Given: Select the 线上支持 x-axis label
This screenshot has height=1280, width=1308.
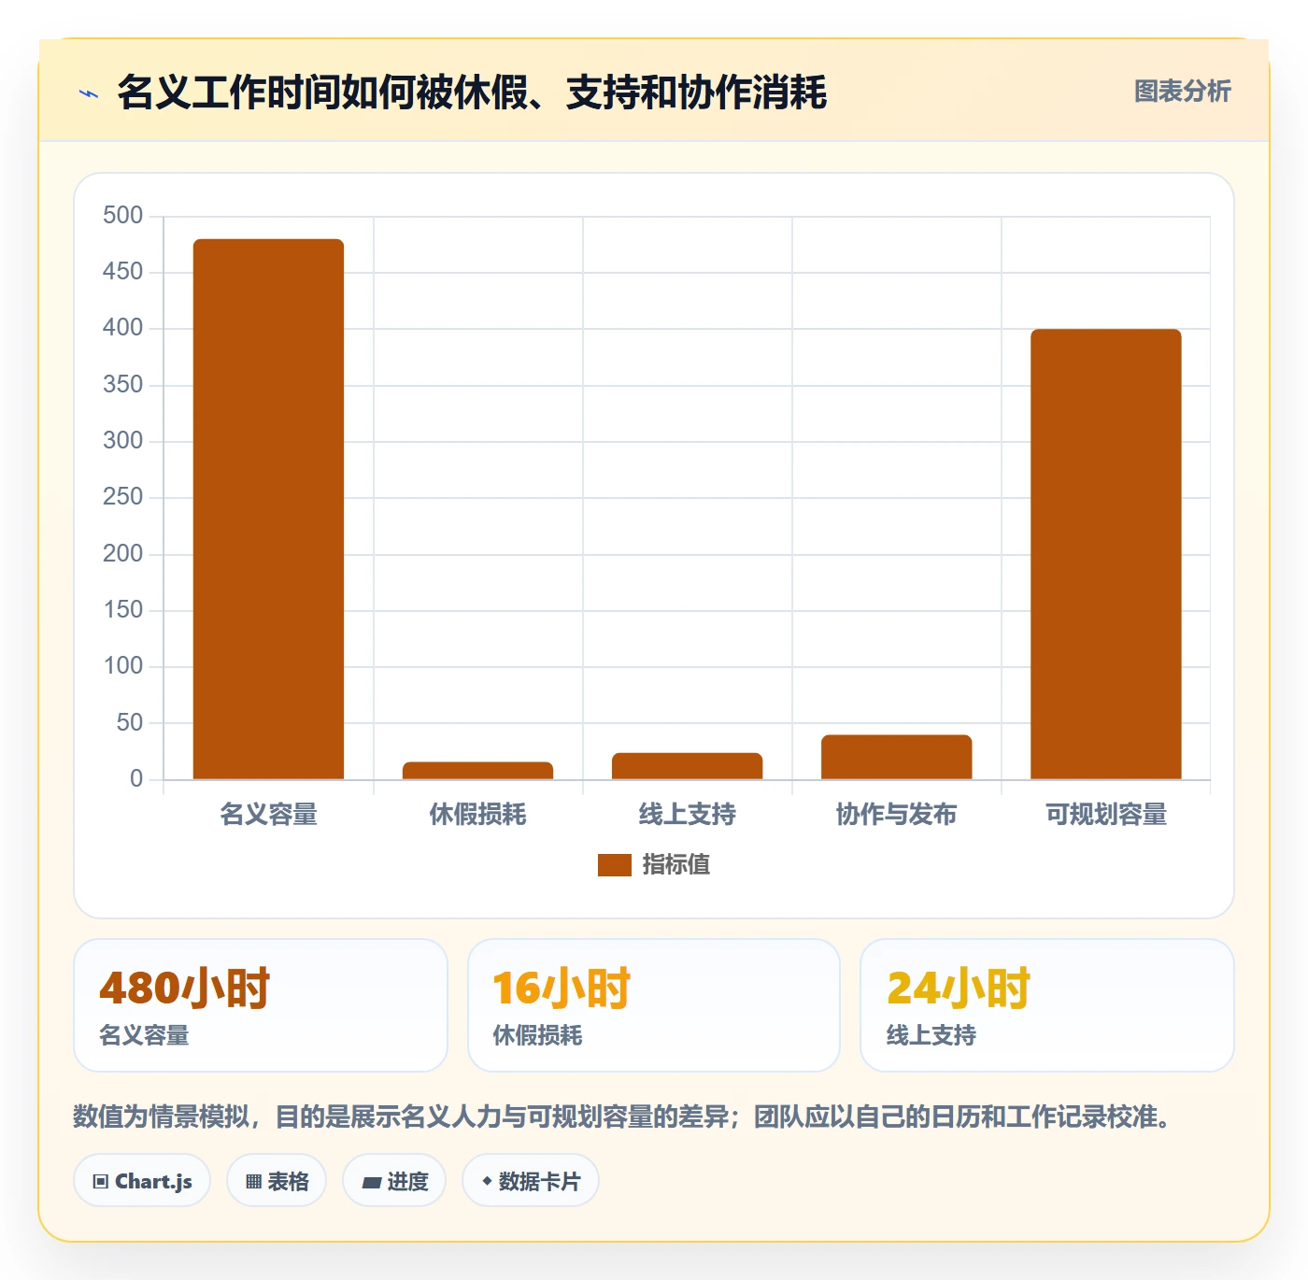Looking at the screenshot, I should pos(687,815).
